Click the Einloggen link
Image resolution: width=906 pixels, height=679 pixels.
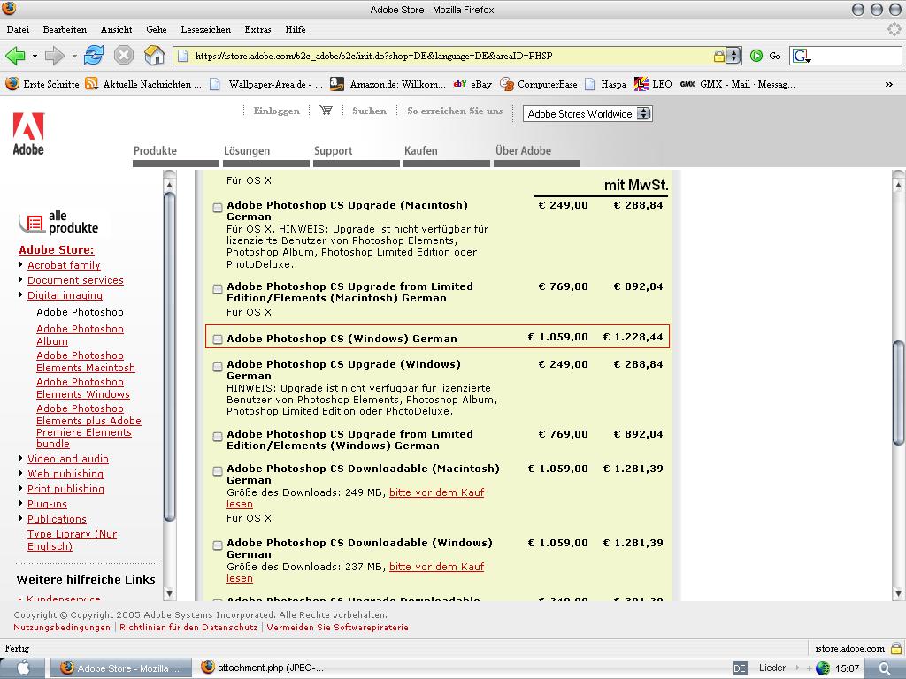[x=277, y=111]
